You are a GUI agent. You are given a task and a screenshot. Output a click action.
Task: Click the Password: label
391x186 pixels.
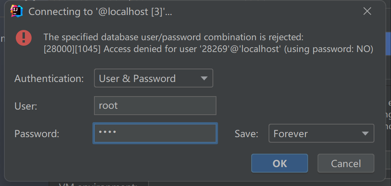(37, 134)
